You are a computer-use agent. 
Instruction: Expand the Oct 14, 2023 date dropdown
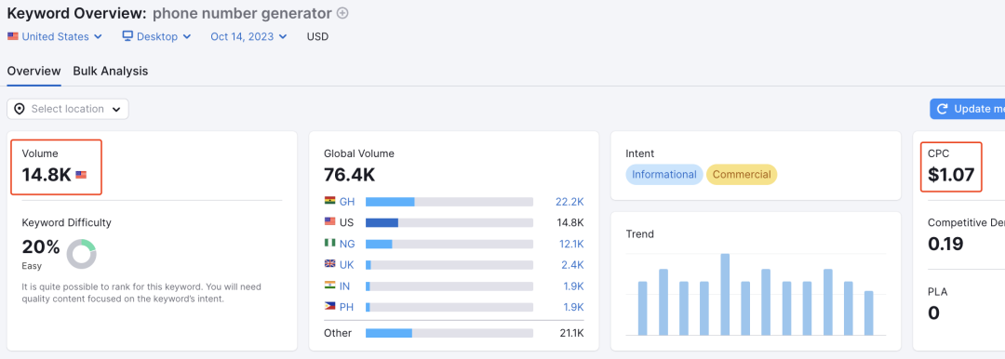pyautogui.click(x=248, y=36)
